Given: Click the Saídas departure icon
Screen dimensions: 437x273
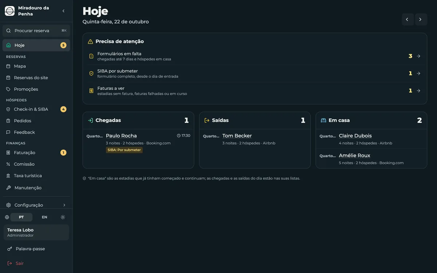Looking at the screenshot, I should [x=207, y=120].
